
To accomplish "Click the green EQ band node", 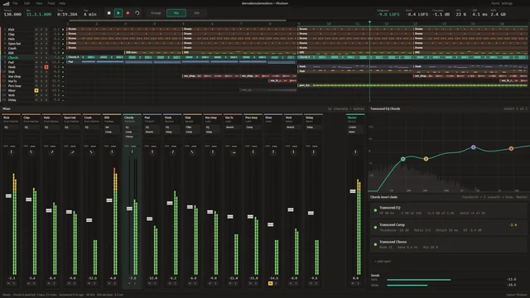I will pos(403,159).
